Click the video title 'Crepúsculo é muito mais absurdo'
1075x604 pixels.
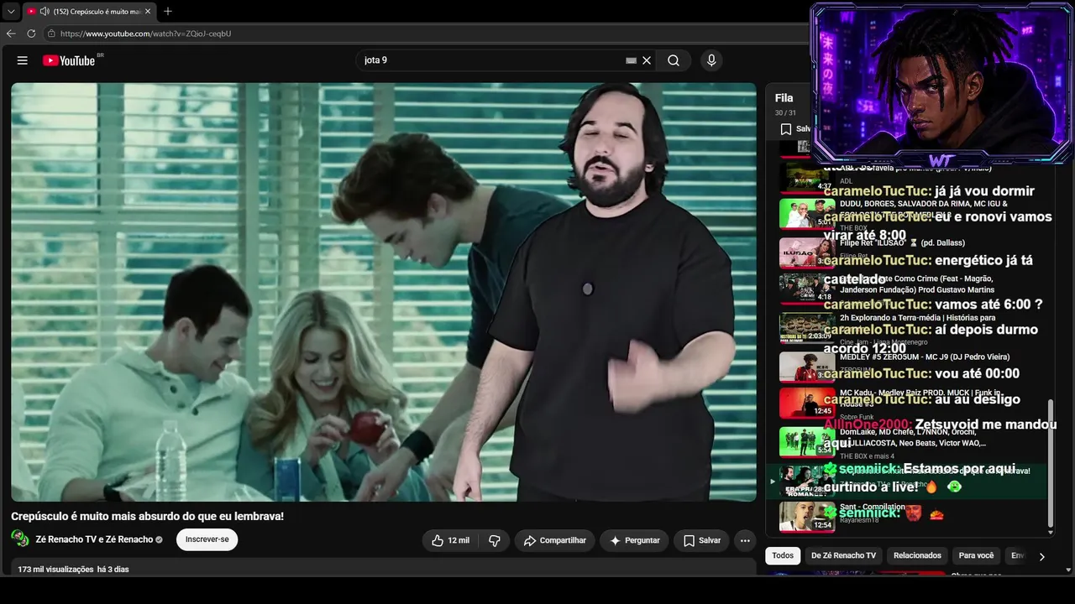point(147,516)
